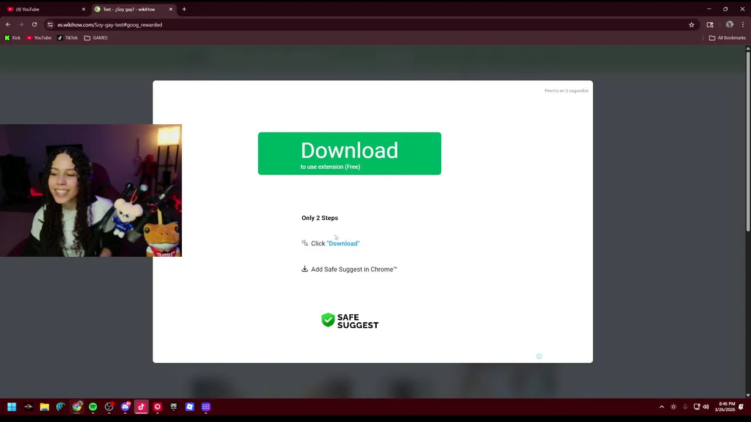
Task: Open Spotify from taskbar
Action: pyautogui.click(x=93, y=407)
